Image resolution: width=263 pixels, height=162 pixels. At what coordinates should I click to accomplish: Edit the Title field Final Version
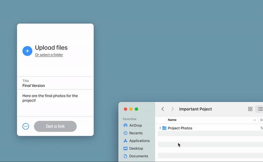[55, 83]
